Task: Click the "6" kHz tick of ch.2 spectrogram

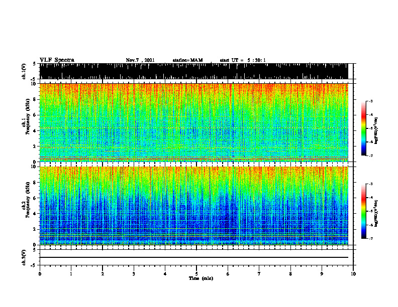Action: pos(35,198)
